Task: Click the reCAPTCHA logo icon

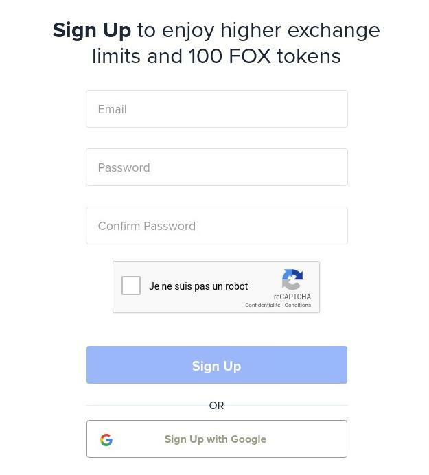Action: click(x=292, y=279)
